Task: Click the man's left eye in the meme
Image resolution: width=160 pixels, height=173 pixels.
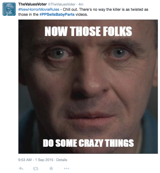Action: (x=119, y=52)
